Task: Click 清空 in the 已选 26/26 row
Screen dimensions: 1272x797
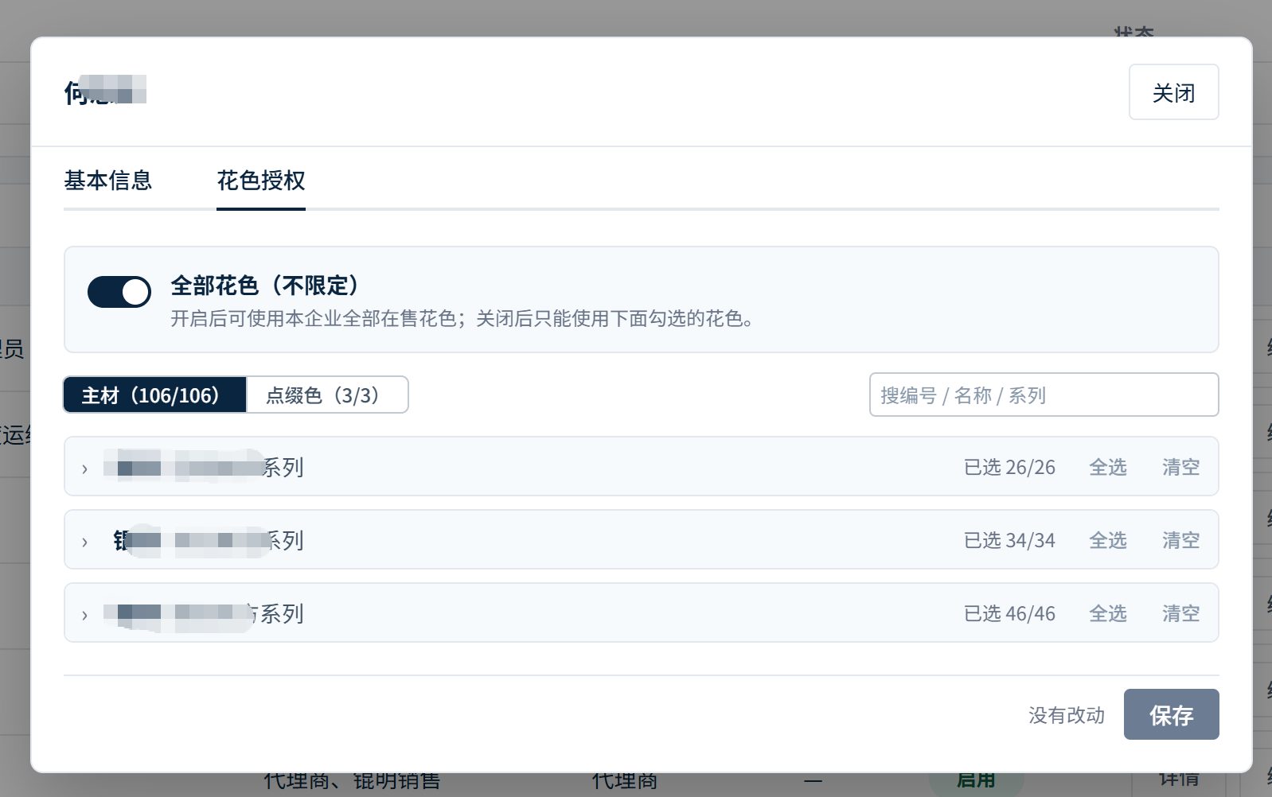Action: tap(1180, 467)
